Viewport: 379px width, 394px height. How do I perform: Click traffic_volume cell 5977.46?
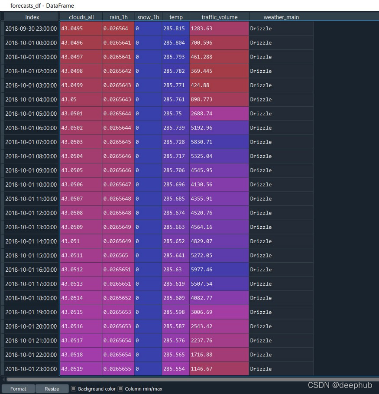[219, 270]
